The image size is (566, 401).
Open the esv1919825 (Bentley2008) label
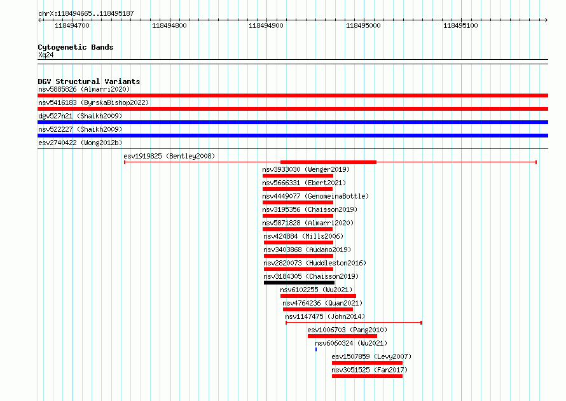pyautogui.click(x=169, y=156)
